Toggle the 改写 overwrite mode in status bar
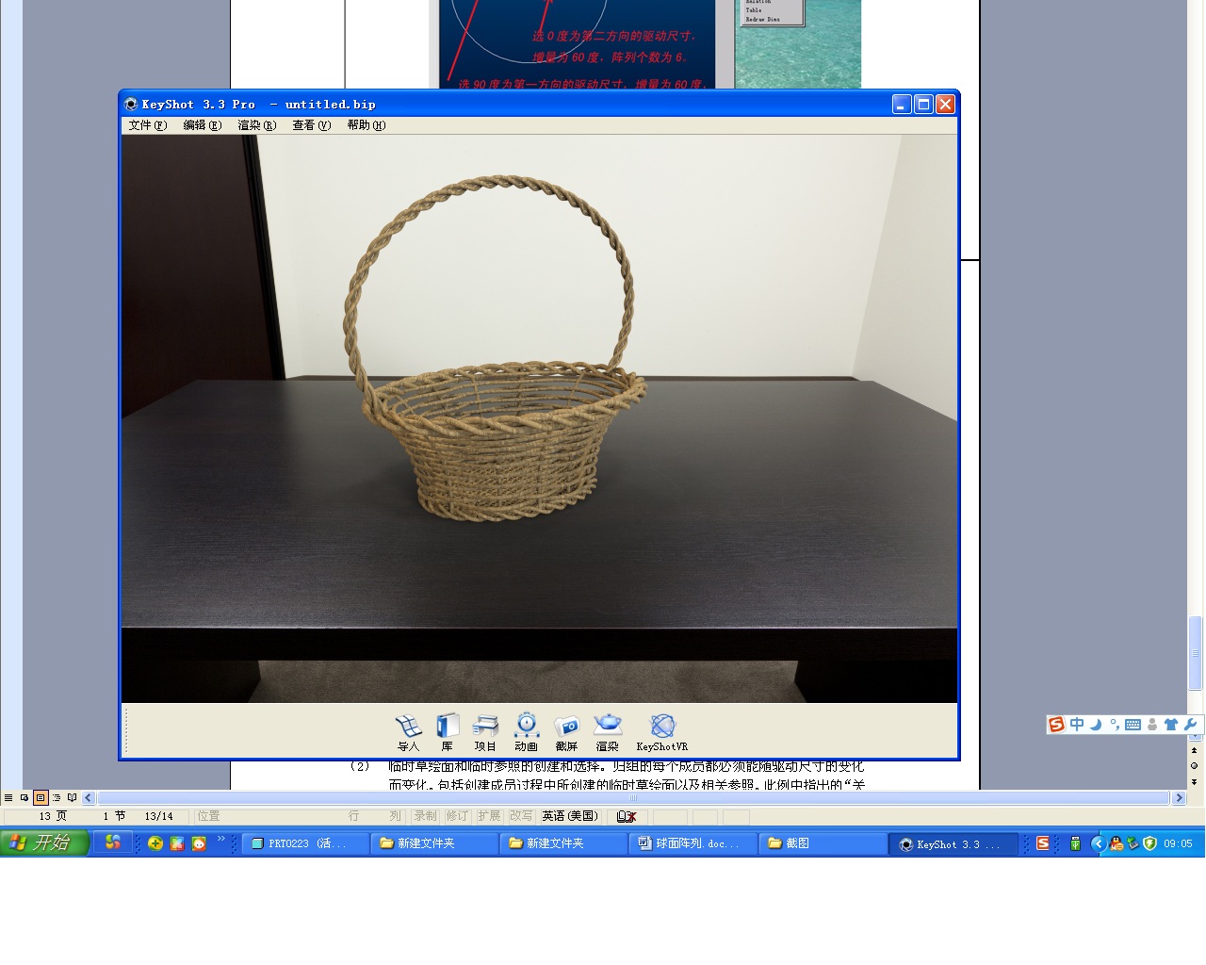Screen dimensions: 1206x965 pyautogui.click(x=521, y=816)
